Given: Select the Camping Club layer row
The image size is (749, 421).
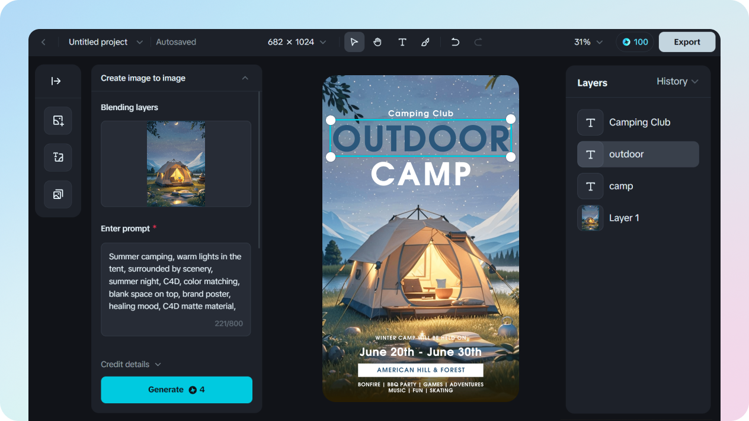Looking at the screenshot, I should (x=638, y=123).
